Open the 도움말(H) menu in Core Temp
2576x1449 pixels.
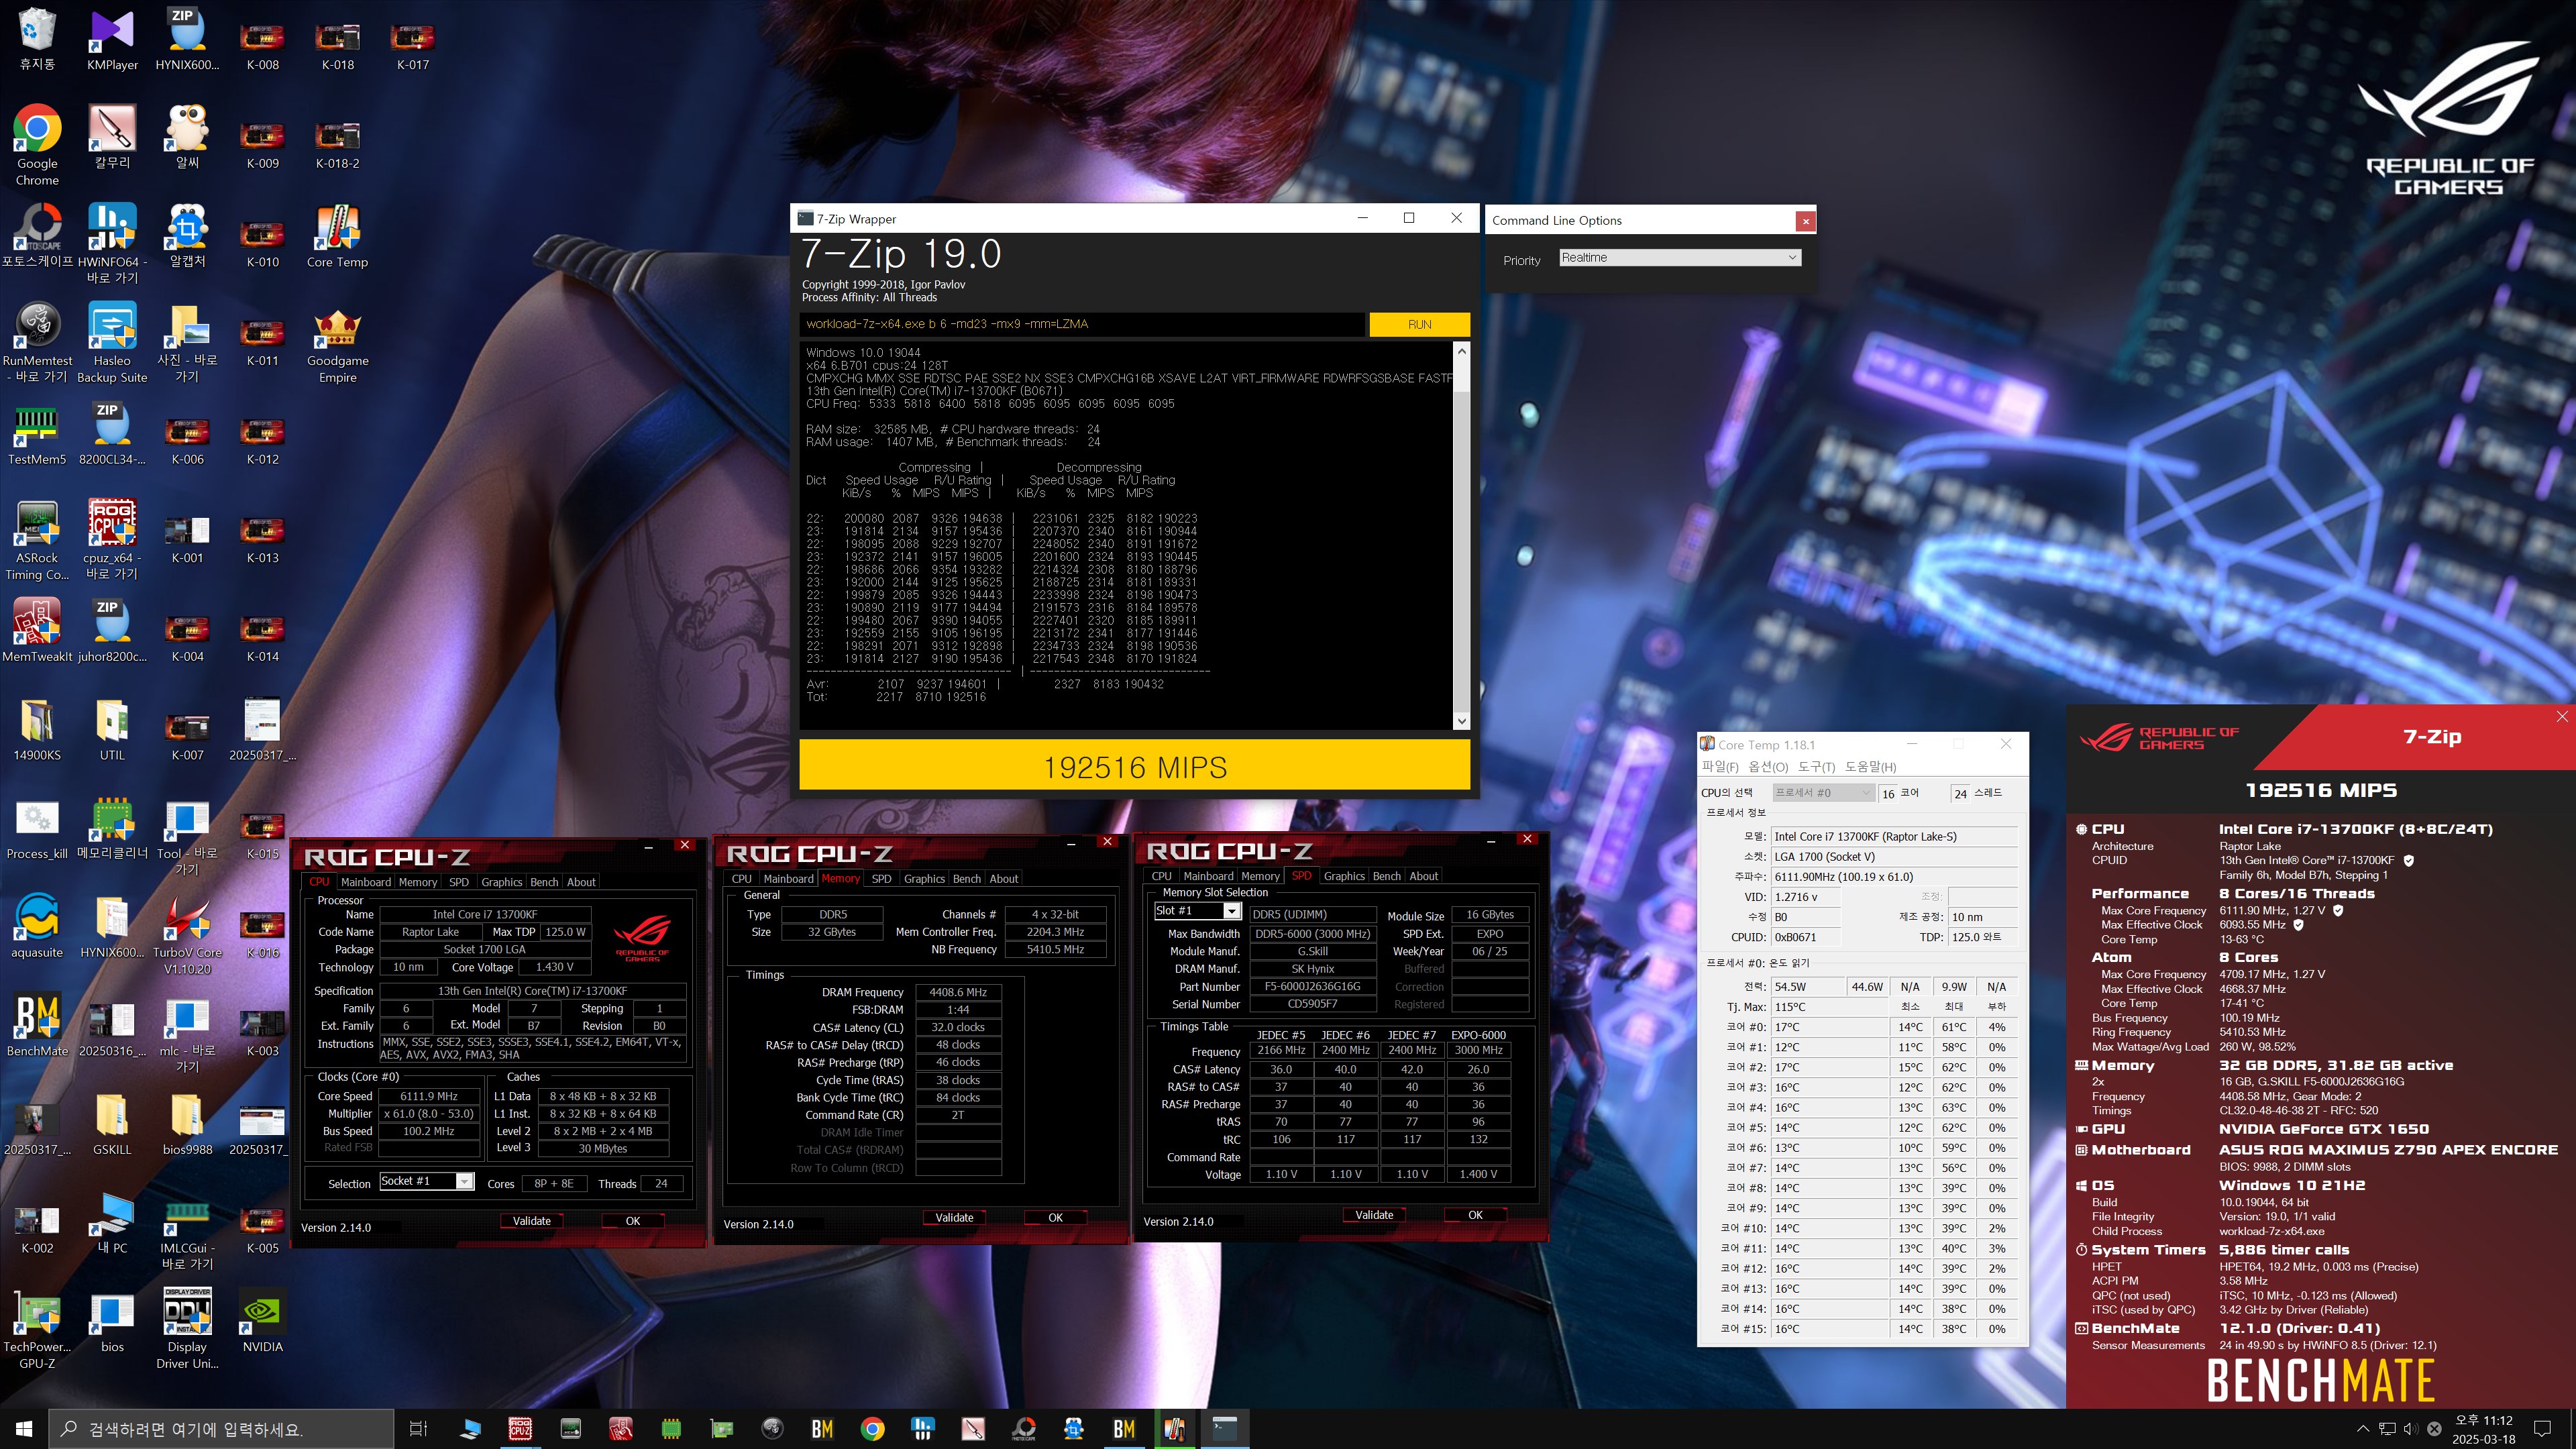tap(1870, 767)
